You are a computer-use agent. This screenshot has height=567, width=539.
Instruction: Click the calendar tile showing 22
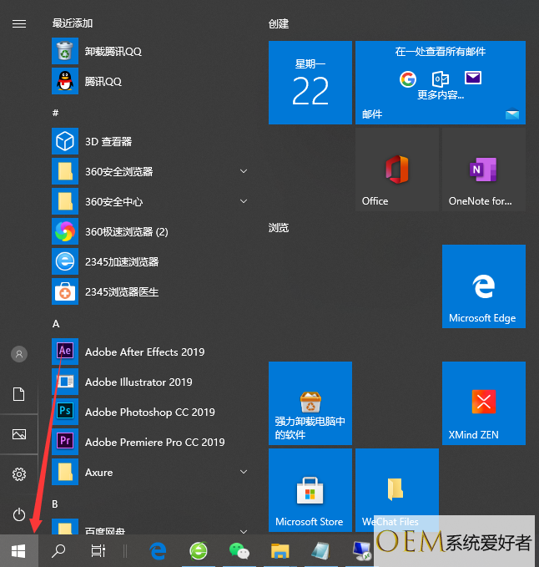click(310, 83)
